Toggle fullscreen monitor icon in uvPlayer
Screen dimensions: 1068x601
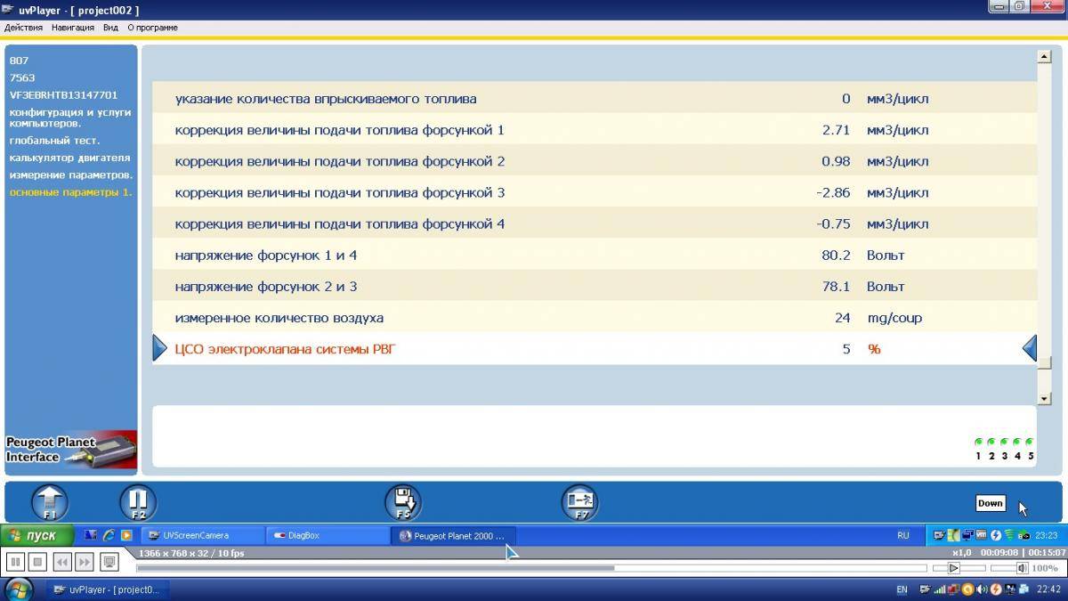pos(109,562)
